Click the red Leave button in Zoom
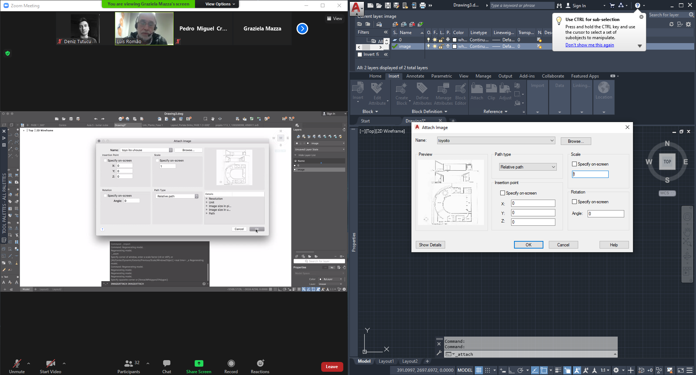696x375 pixels. point(332,367)
